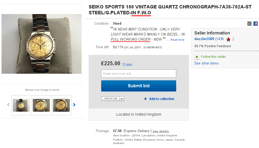Click the max bid input field
The image size is (259, 148).
[x=138, y=73]
